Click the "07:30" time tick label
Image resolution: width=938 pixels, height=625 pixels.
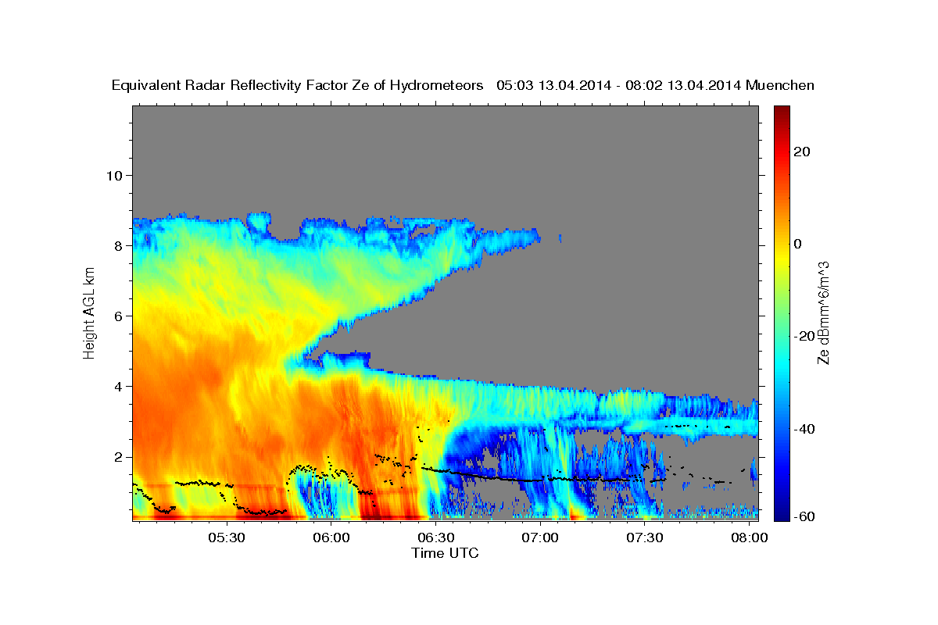click(646, 538)
